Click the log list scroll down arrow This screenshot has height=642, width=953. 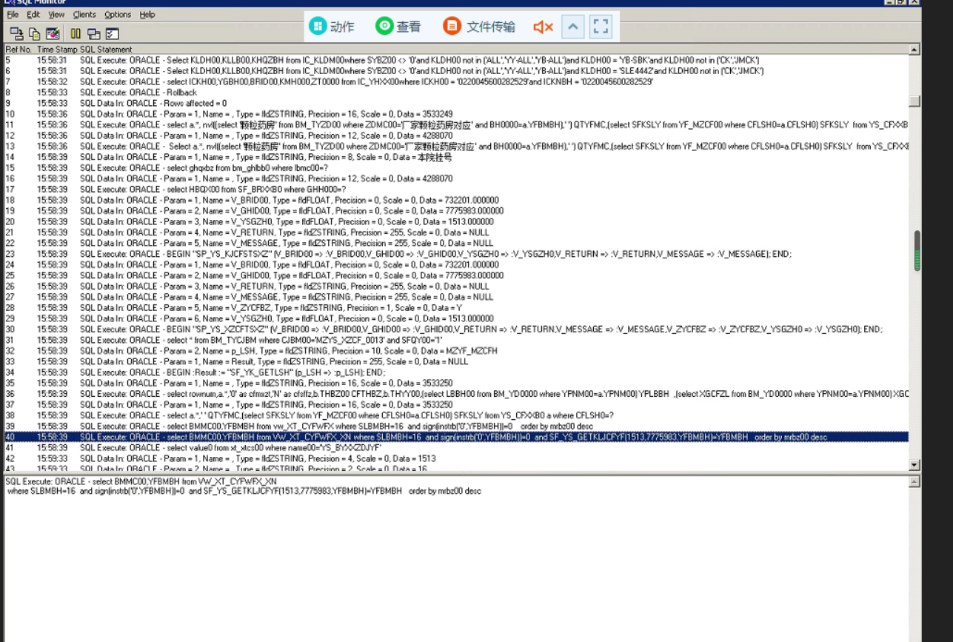pyautogui.click(x=914, y=465)
